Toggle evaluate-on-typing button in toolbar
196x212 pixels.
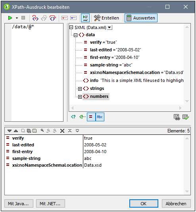point(85,18)
